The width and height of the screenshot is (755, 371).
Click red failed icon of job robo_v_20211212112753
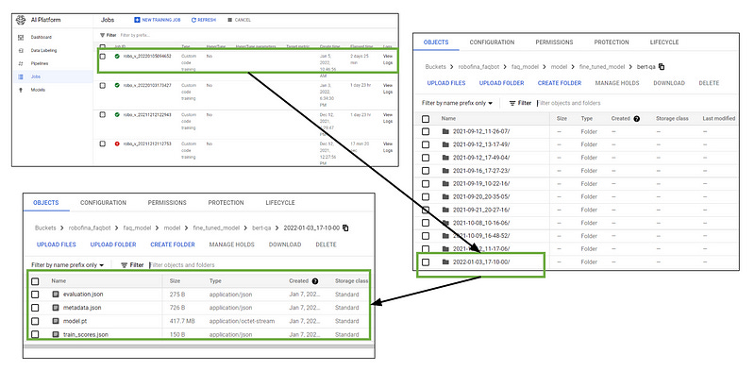click(x=116, y=143)
